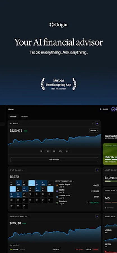Expand the Spent in July header

coord(16,170)
